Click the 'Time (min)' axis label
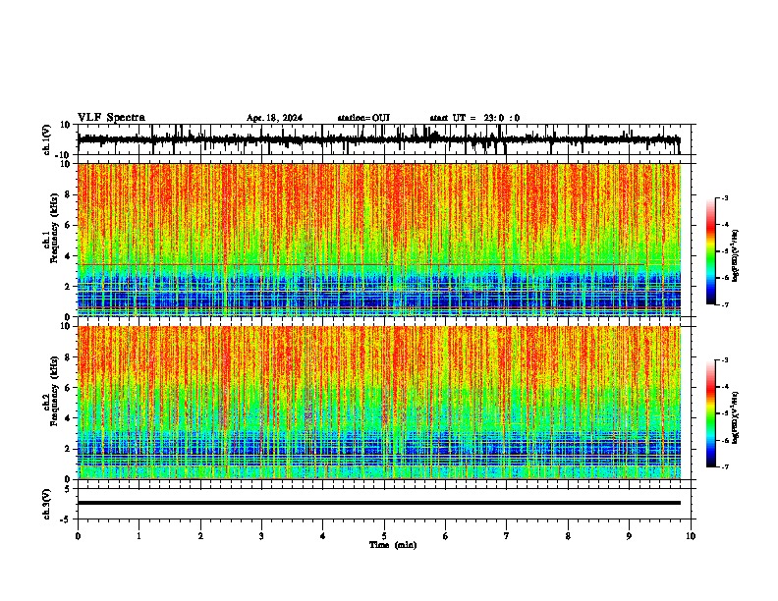Screen dimensions: 778x601 click(x=393, y=545)
